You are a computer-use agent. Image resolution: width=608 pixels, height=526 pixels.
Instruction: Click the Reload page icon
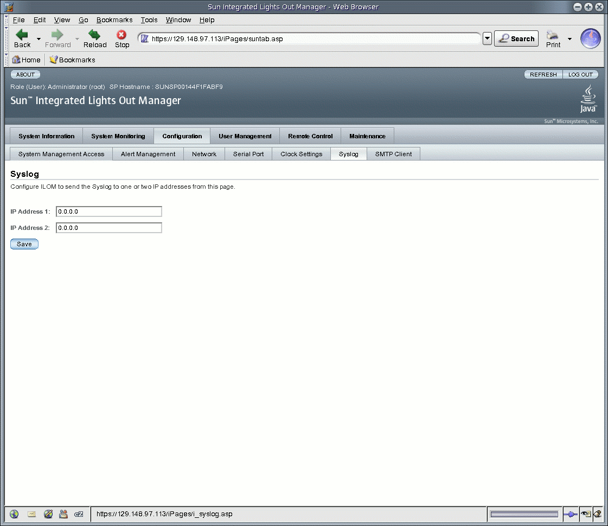[x=94, y=35]
